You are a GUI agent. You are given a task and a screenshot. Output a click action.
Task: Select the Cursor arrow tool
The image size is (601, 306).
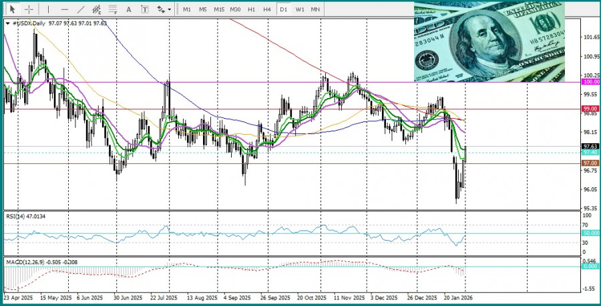click(x=12, y=9)
